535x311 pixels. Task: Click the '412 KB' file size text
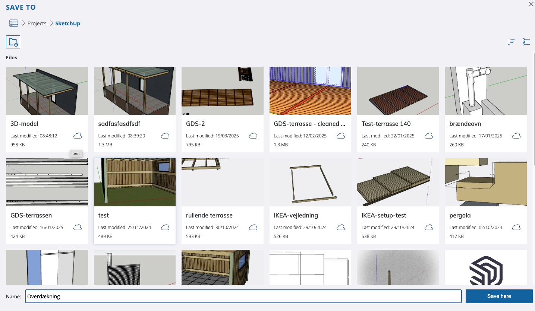point(457,237)
